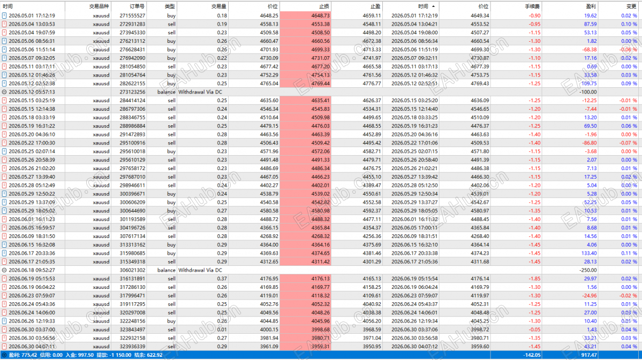This screenshot has height=360, width=642.
Task: Select the trade icon at 2026.05.29 18:05:02
Action: [x=4, y=211]
